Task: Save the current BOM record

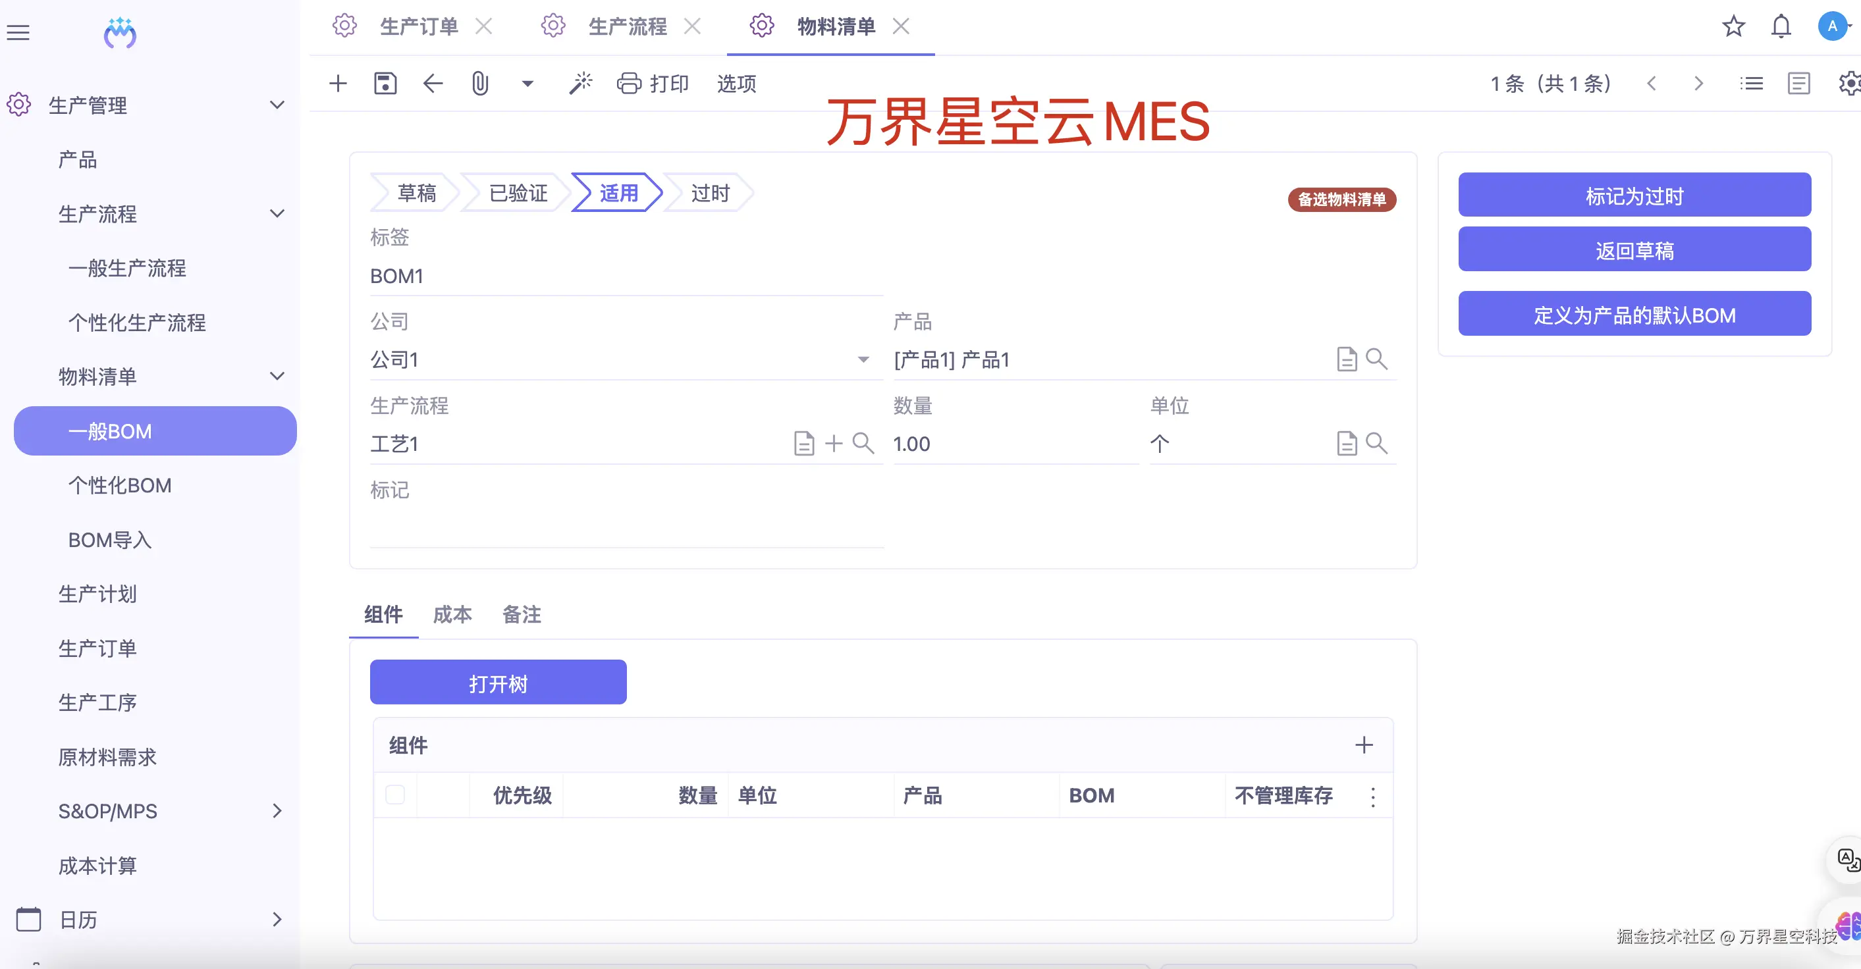Action: pyautogui.click(x=386, y=83)
